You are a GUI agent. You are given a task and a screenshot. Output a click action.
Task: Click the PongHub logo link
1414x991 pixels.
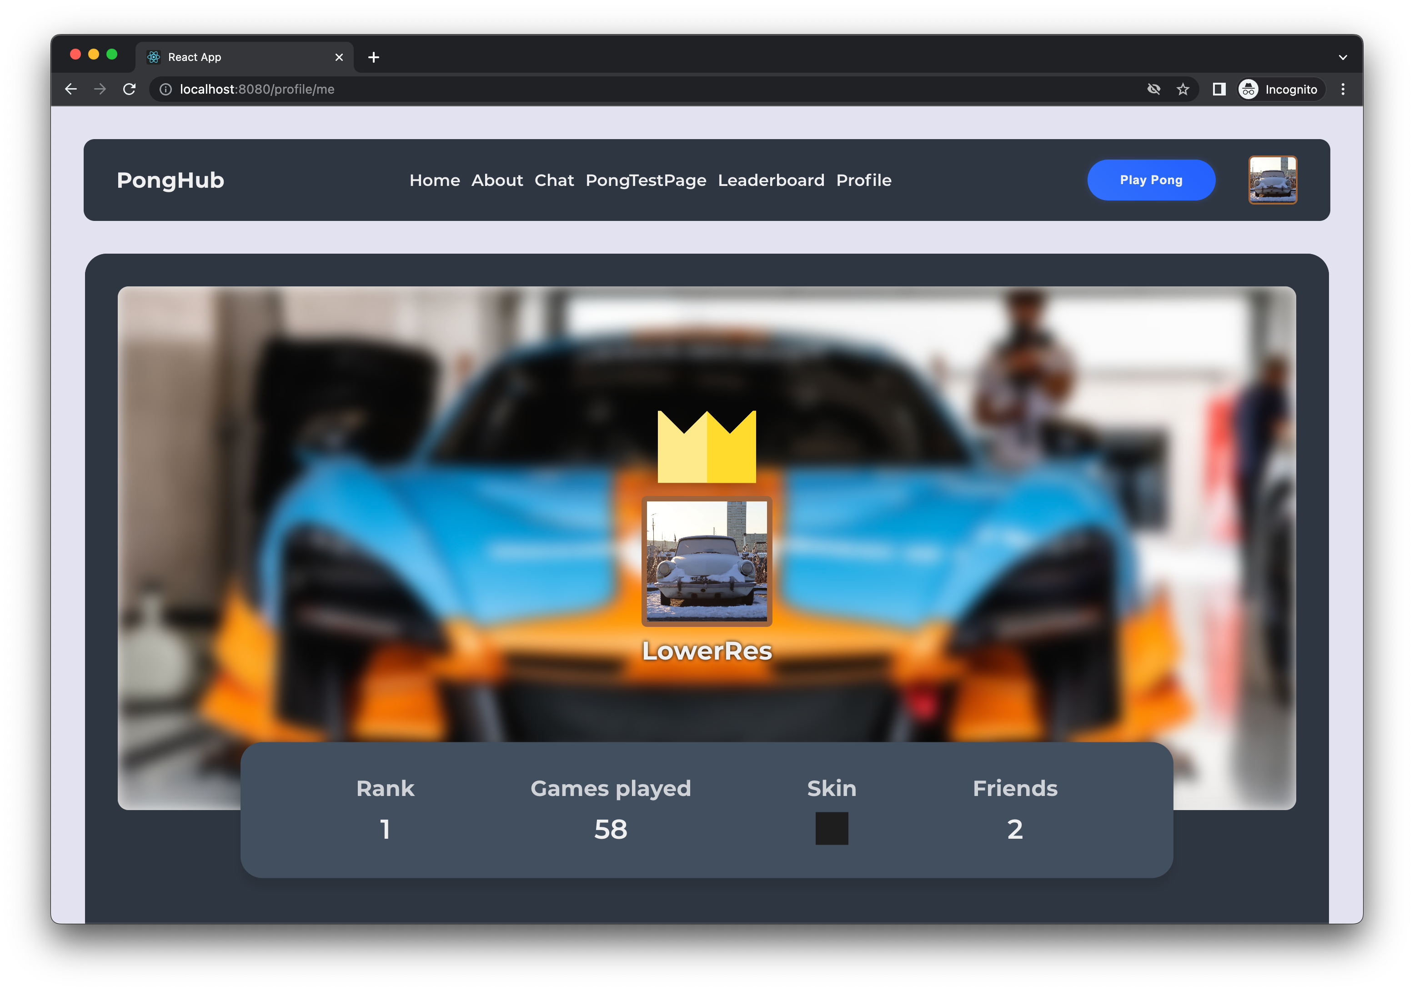(x=170, y=180)
